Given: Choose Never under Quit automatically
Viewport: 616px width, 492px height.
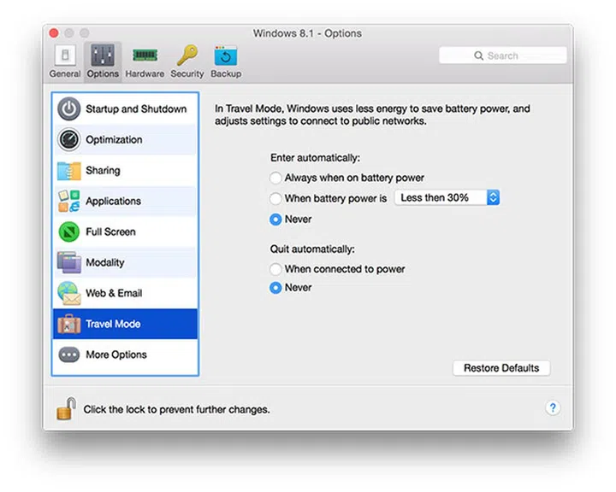Looking at the screenshot, I should point(275,288).
